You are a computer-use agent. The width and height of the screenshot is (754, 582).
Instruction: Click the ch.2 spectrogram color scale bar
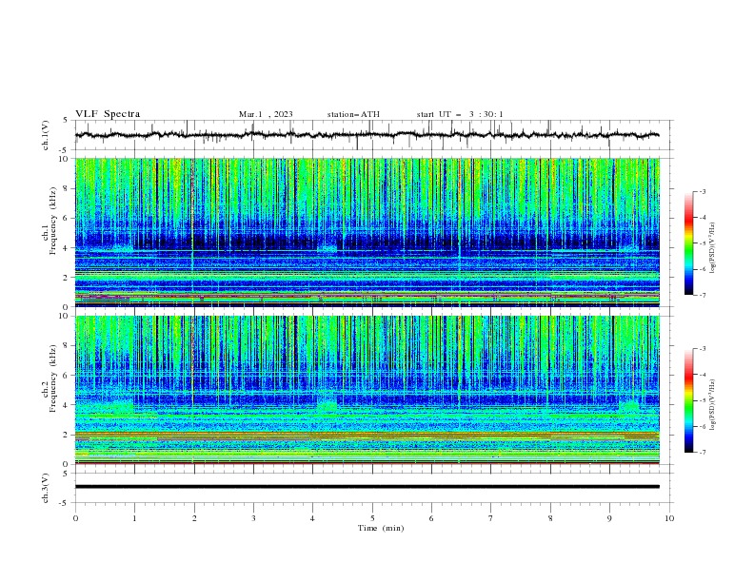click(x=688, y=400)
